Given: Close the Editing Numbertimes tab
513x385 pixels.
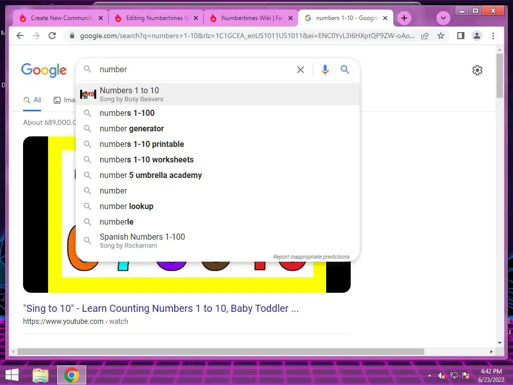Looking at the screenshot, I should pyautogui.click(x=196, y=18).
